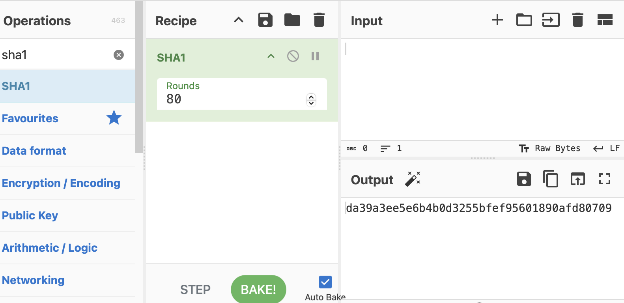Collapse the SHA1 operation arguments
The image size is (624, 303).
pos(271,56)
